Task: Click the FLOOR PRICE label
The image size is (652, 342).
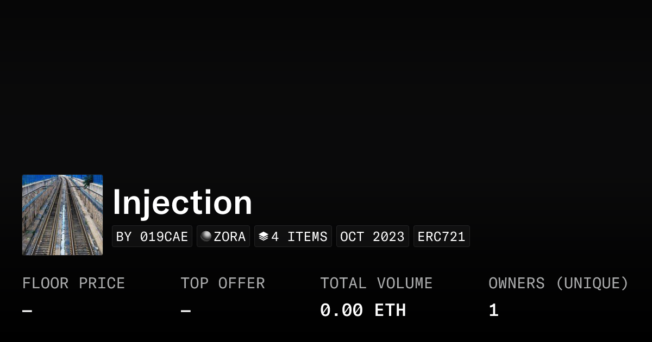Action: [73, 283]
